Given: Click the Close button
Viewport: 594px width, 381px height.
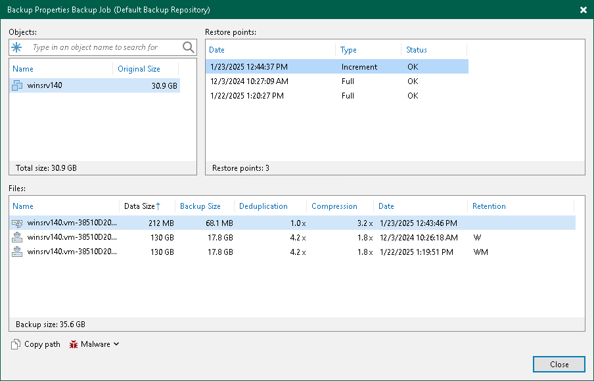Looking at the screenshot, I should tap(559, 364).
